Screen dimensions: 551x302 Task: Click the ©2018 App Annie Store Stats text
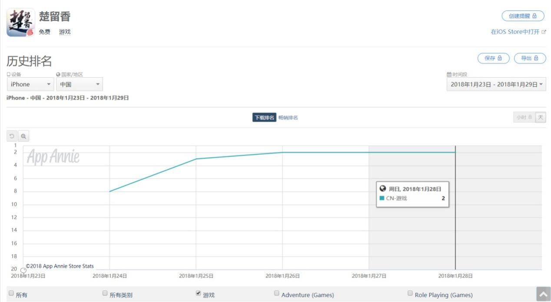(60, 266)
